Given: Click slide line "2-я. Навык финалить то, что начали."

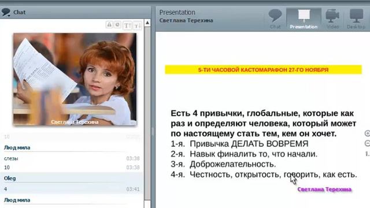Looking at the screenshot, I should (244, 154).
